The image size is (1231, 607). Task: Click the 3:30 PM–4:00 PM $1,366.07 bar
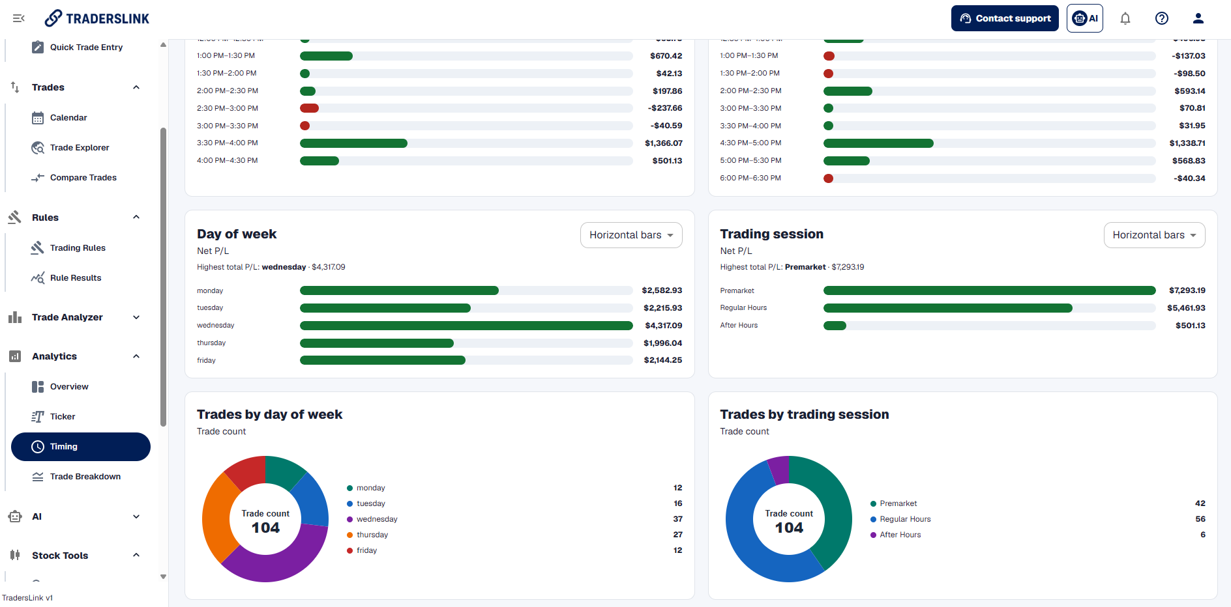coord(353,143)
